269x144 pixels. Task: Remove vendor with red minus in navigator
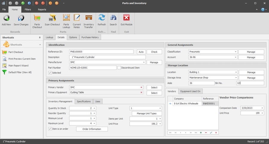(206, 133)
